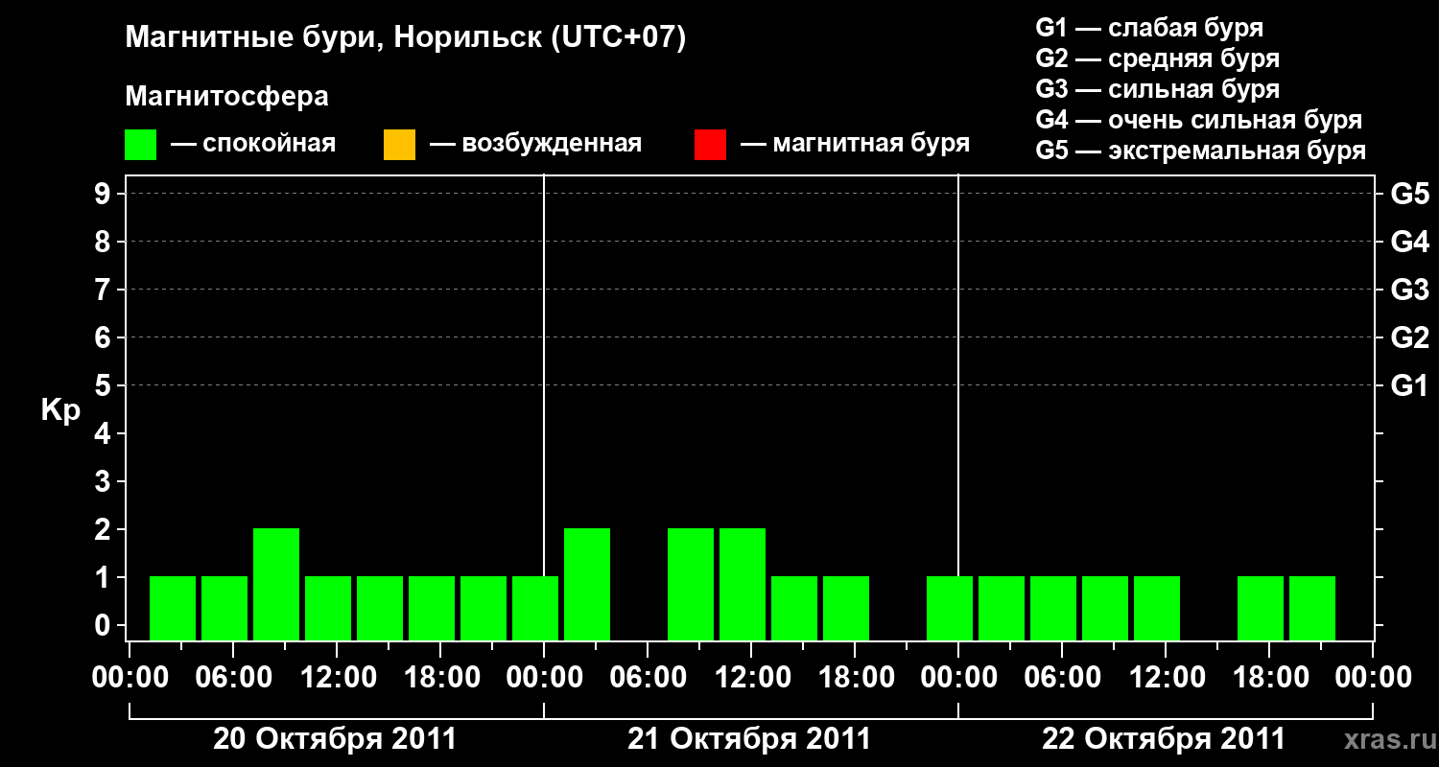
Task: Click the '21 Октября 2011' date label
Action: click(x=749, y=739)
